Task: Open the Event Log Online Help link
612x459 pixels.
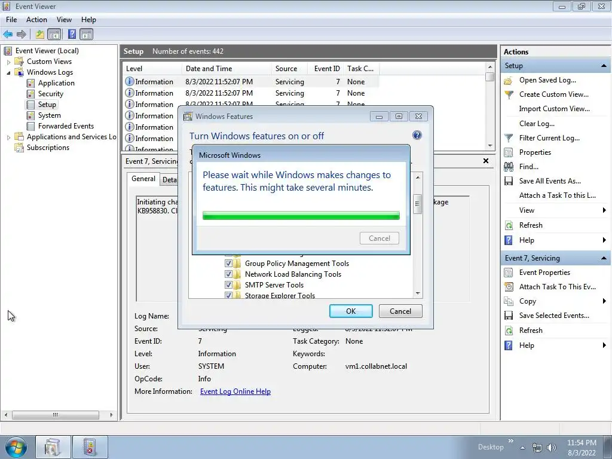Action: 235,391
